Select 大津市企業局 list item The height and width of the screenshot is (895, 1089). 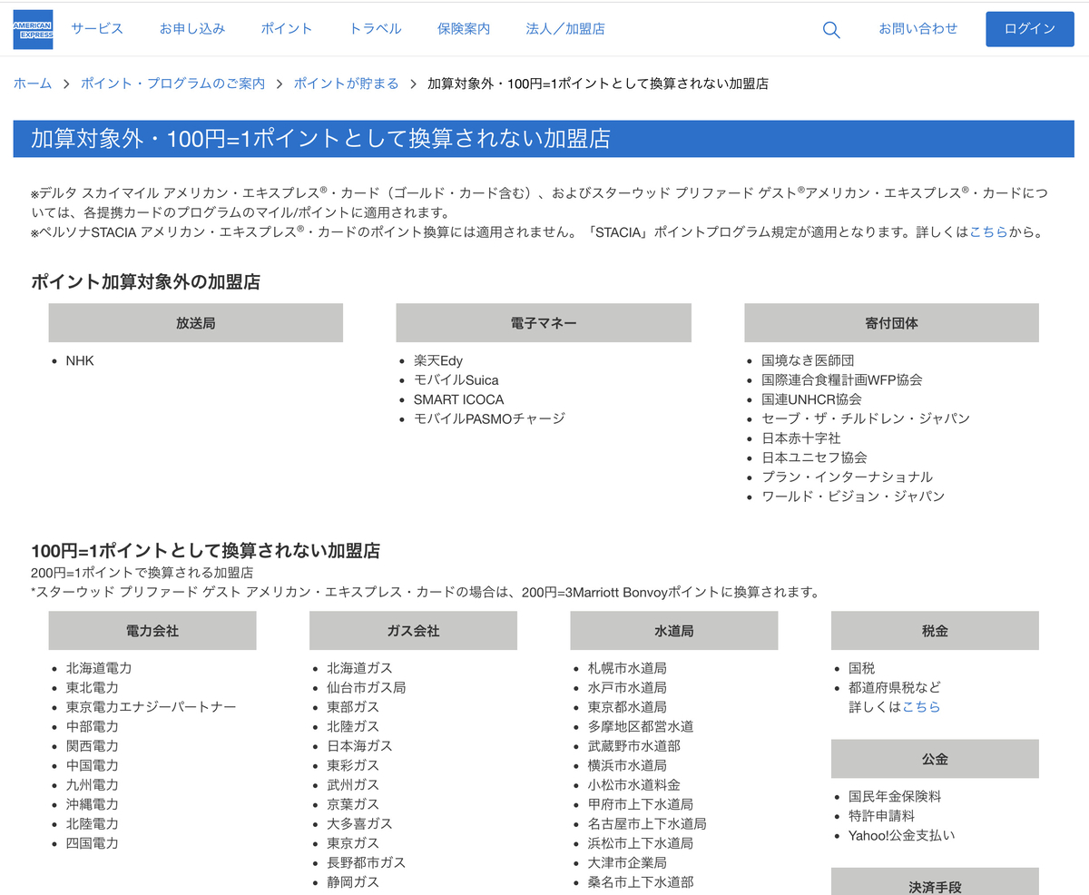(627, 862)
